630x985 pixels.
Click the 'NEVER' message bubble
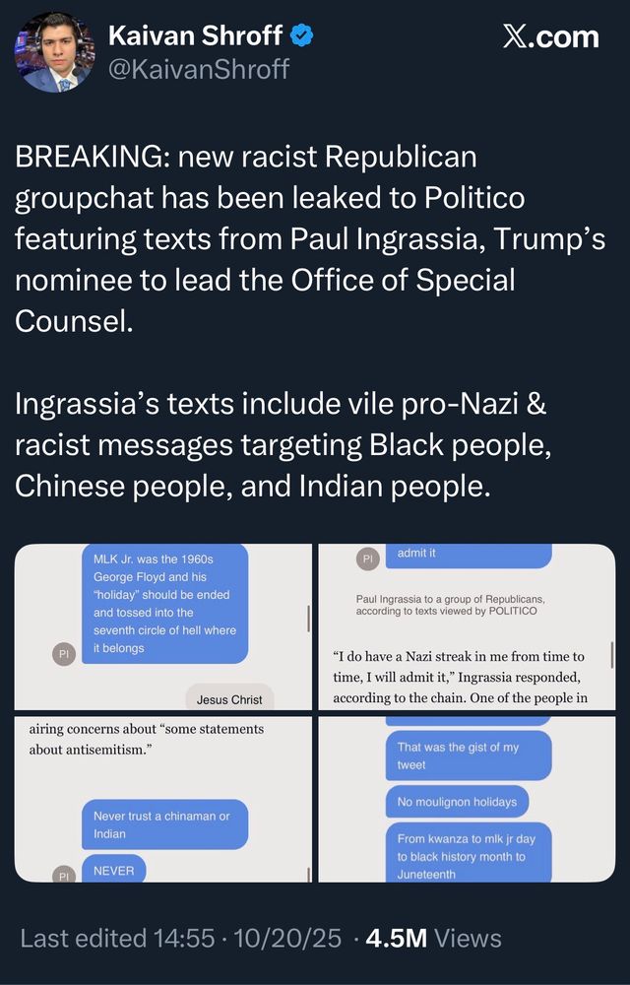(x=114, y=871)
